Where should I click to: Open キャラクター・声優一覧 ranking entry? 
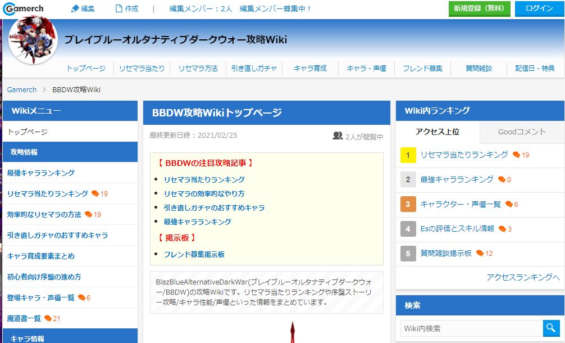click(461, 204)
